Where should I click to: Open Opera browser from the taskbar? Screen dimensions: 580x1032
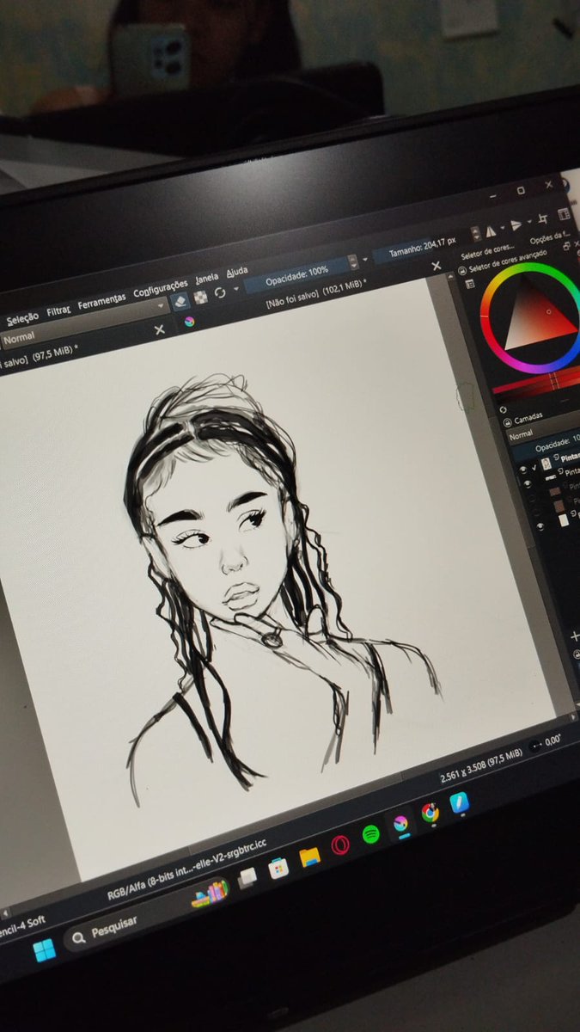(x=340, y=845)
